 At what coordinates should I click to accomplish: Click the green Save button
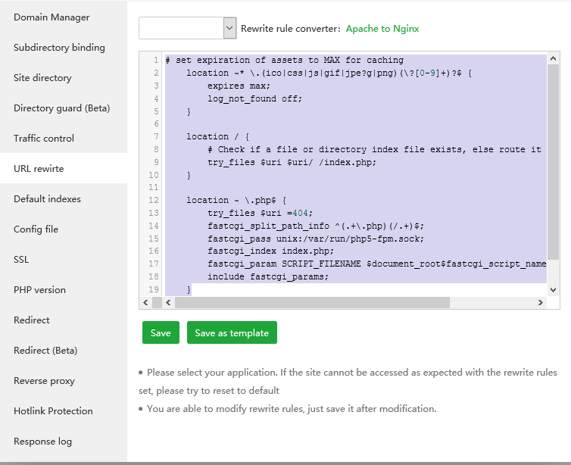161,332
